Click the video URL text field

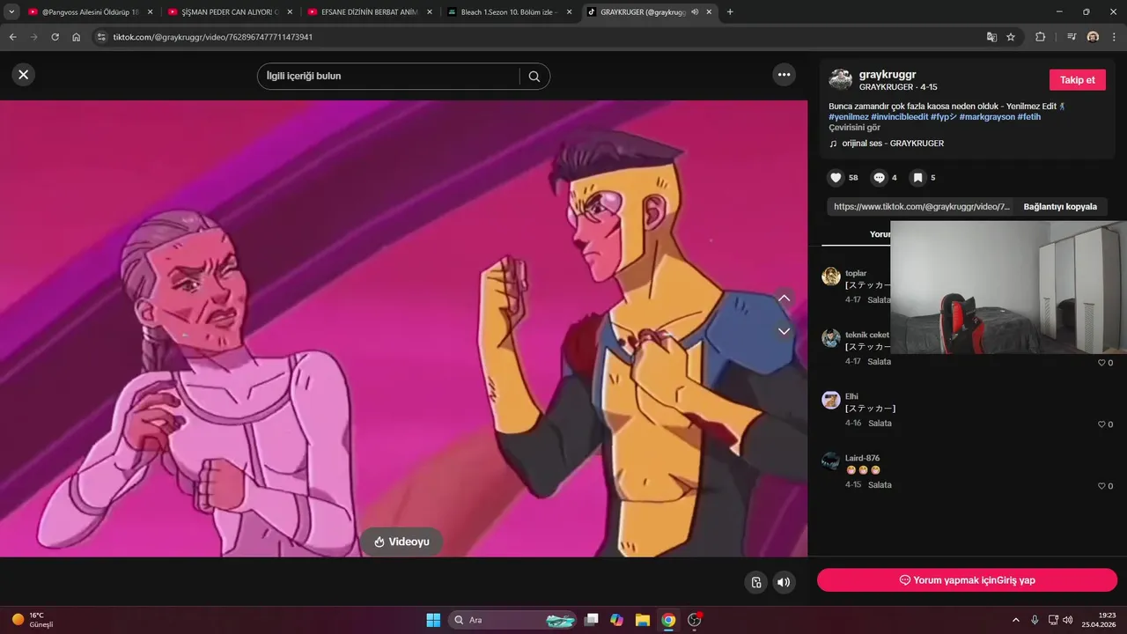point(921,207)
